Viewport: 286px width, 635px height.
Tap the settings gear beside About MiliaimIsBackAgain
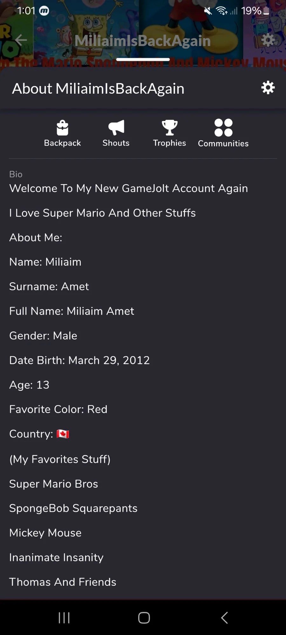point(268,87)
